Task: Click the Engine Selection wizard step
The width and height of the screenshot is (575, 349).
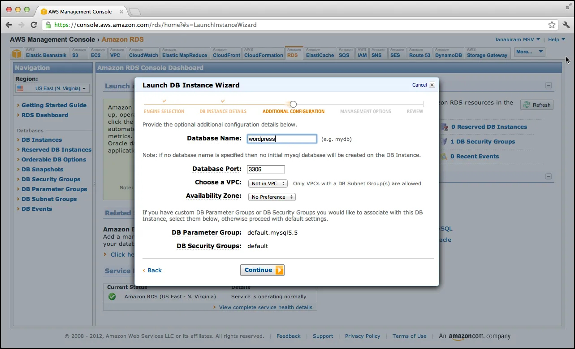Action: coord(164,111)
